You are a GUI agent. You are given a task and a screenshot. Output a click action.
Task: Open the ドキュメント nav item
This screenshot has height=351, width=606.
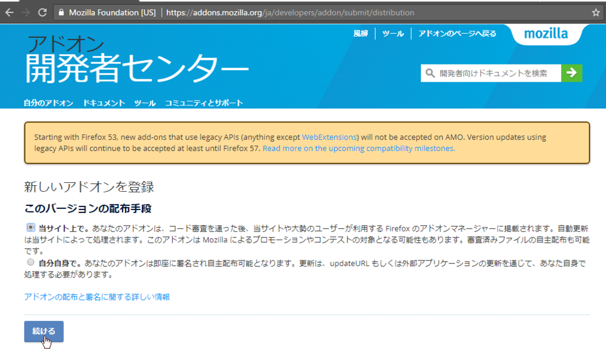point(104,103)
